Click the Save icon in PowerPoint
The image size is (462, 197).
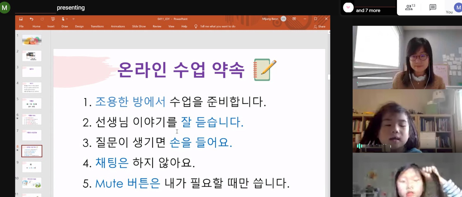click(x=21, y=19)
